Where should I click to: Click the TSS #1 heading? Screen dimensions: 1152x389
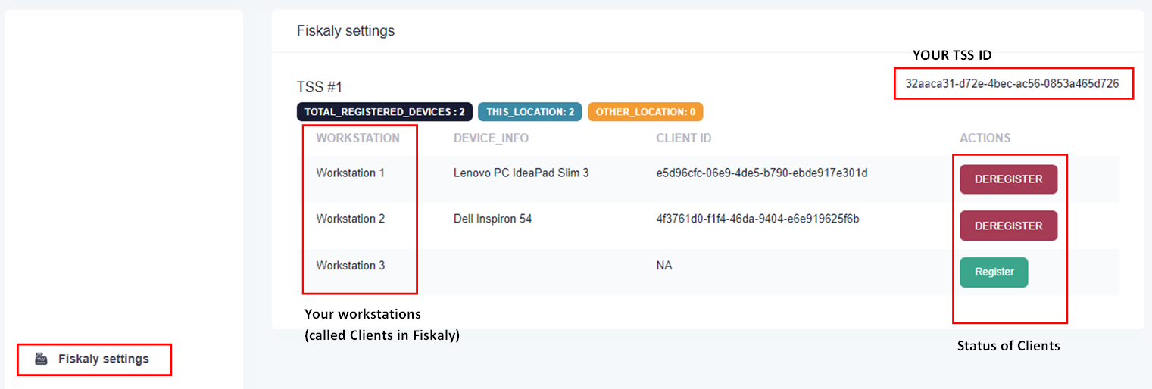coord(320,87)
